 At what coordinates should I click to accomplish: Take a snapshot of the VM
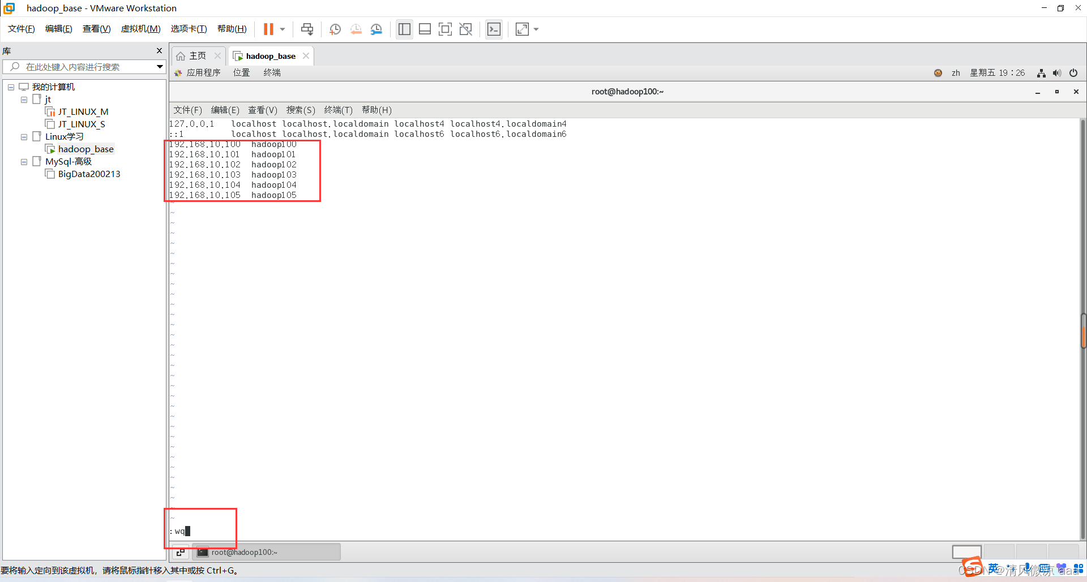click(x=335, y=29)
